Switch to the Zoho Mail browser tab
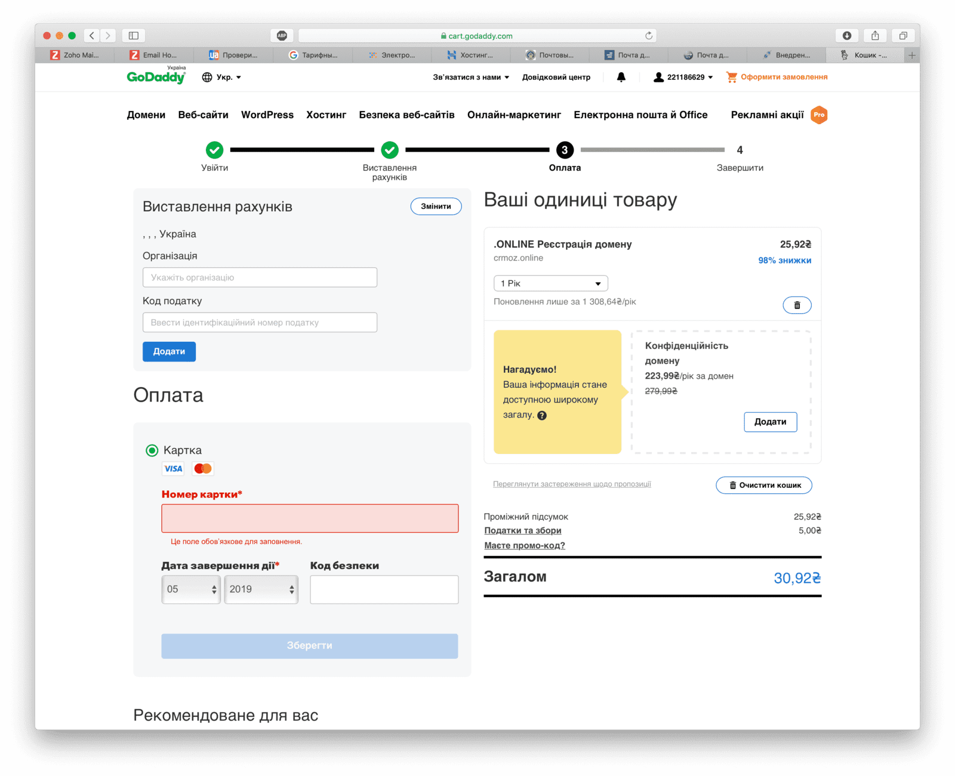 (x=75, y=55)
